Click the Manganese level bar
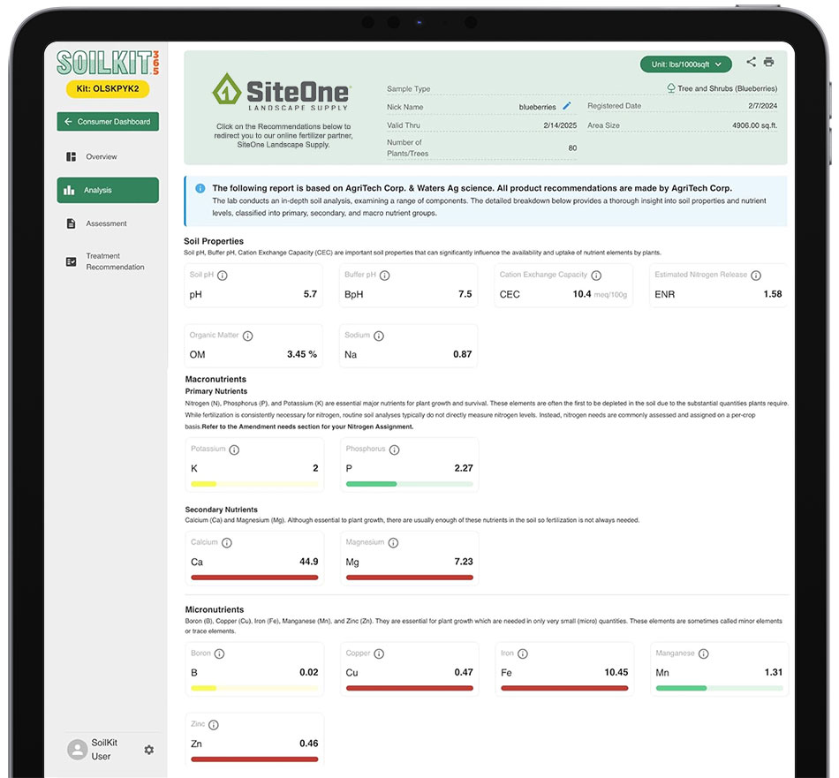This screenshot has height=778, width=839. pos(719,689)
